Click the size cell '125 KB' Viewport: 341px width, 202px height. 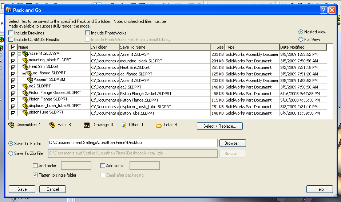pos(218,74)
